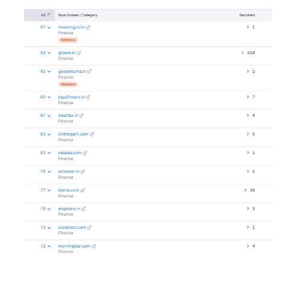Viewport: 293px width, 286px height.
Task: Open the goodreturns.in domain link
Action: pyautogui.click(x=72, y=72)
